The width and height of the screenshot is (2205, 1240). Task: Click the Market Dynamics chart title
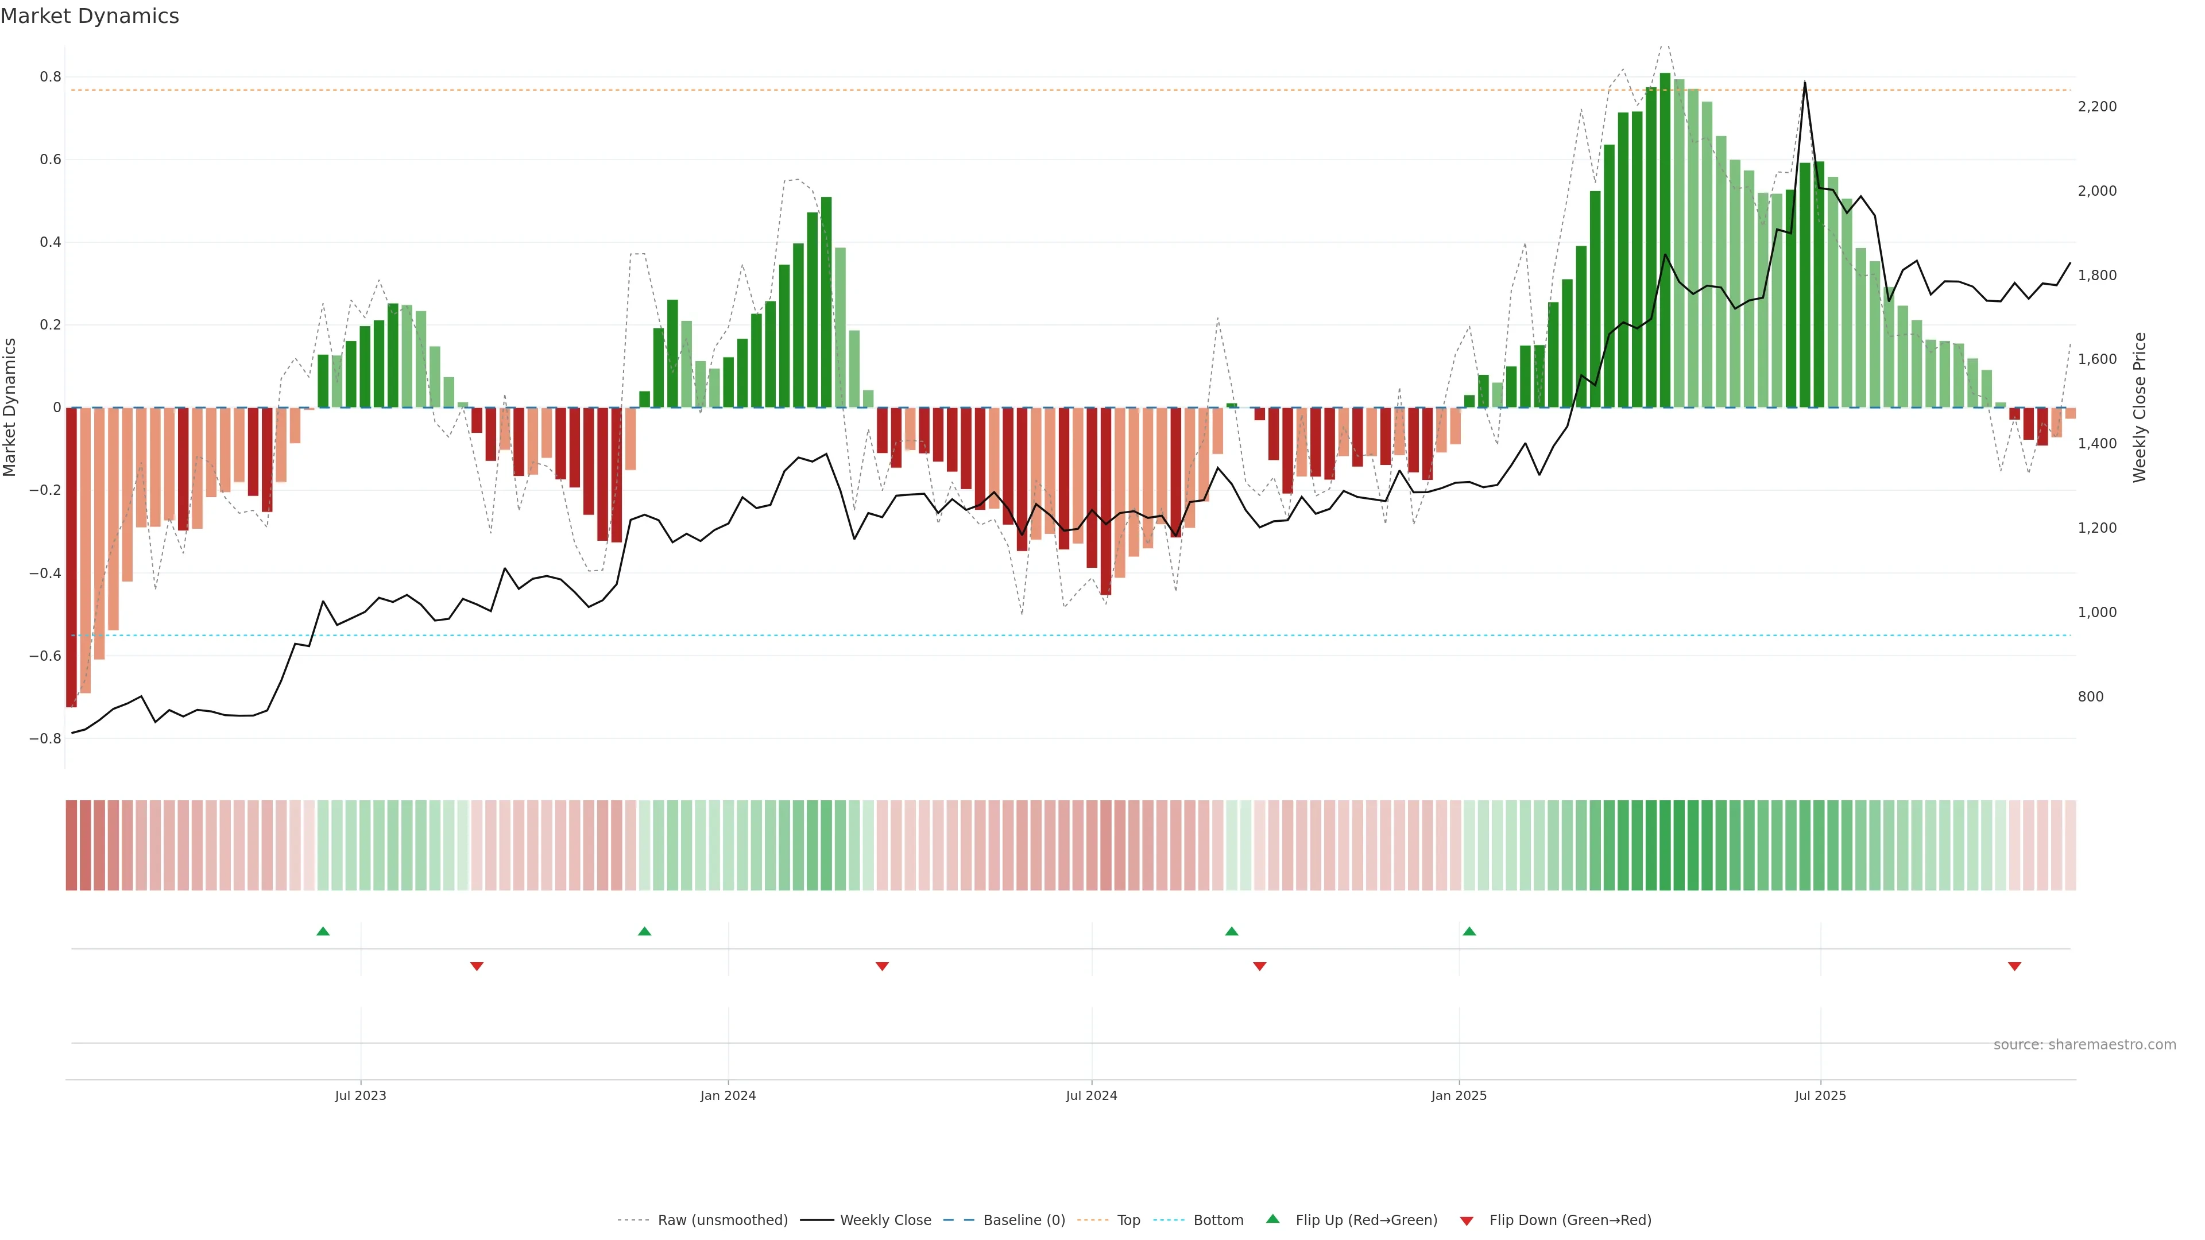pyautogui.click(x=90, y=16)
